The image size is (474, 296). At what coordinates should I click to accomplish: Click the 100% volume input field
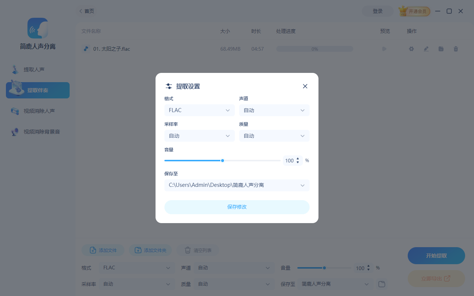click(x=290, y=160)
